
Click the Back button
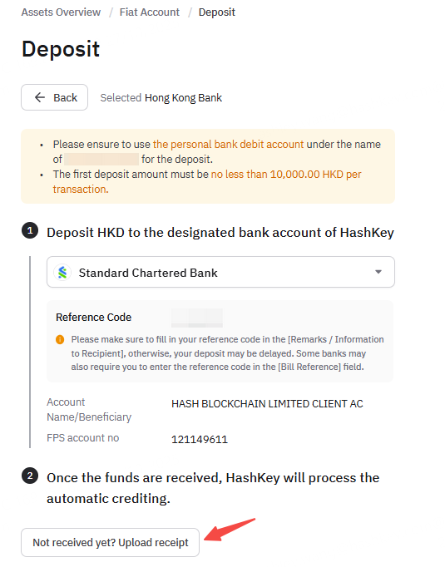[x=54, y=97]
